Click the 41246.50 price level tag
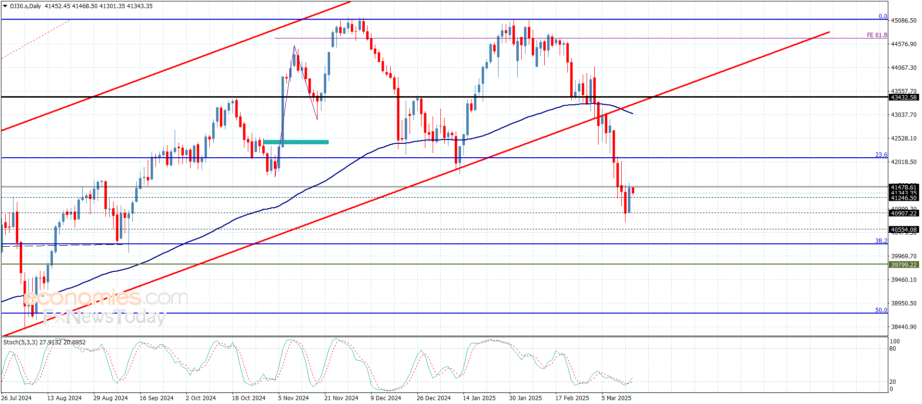The width and height of the screenshot is (922, 404). pos(904,198)
